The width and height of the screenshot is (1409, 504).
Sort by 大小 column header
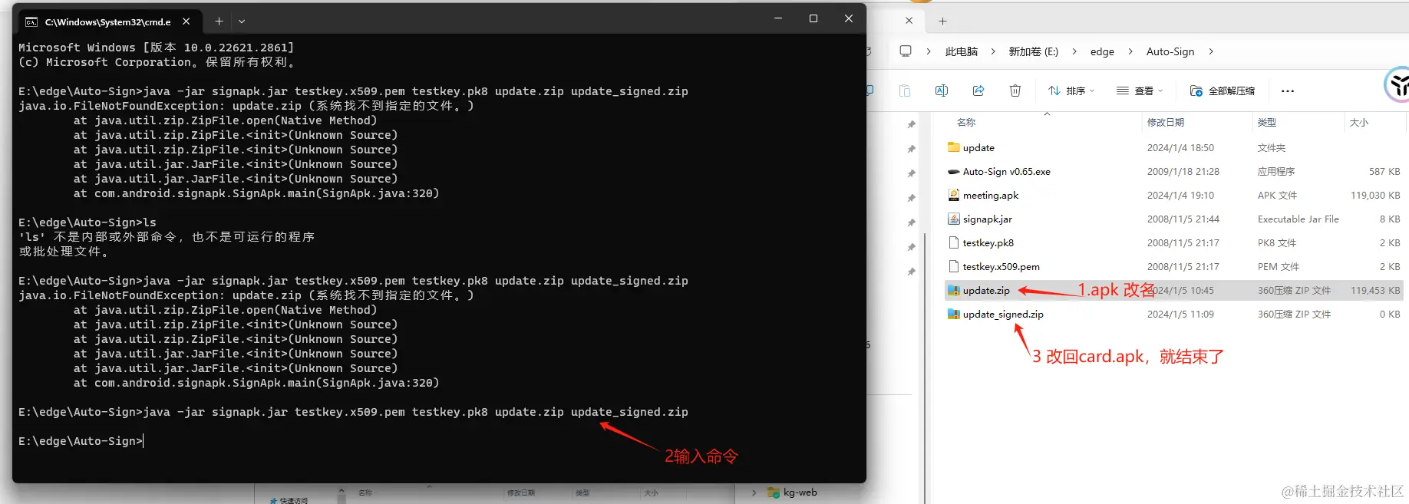(1359, 122)
